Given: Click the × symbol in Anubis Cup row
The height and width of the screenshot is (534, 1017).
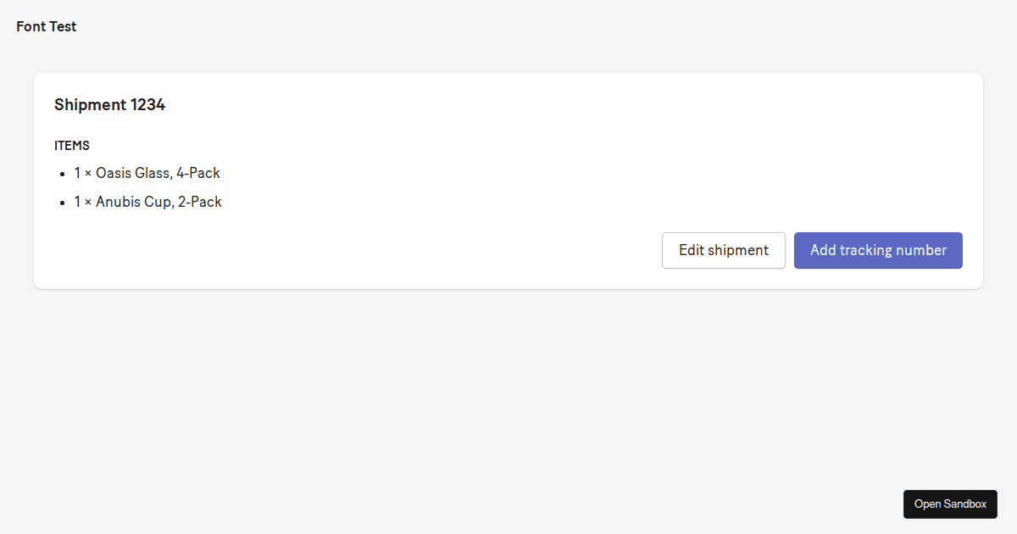Looking at the screenshot, I should tap(88, 203).
